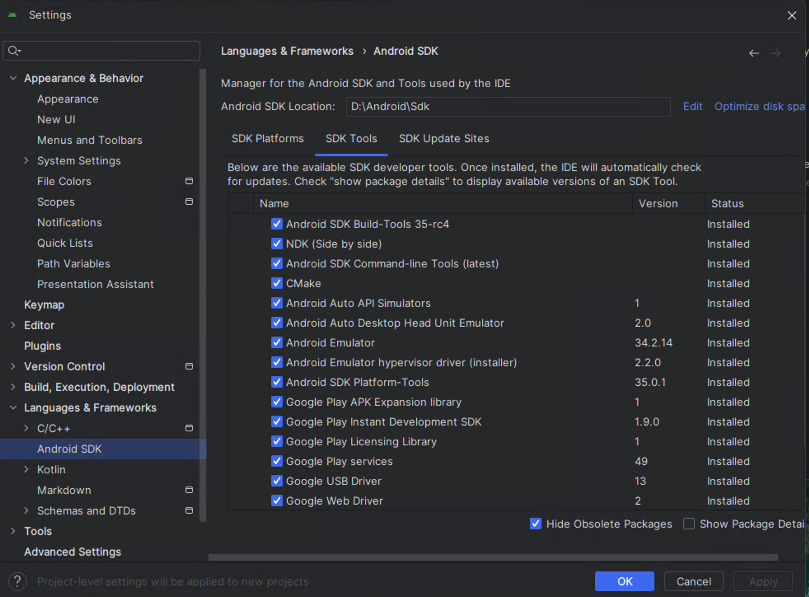Image resolution: width=809 pixels, height=597 pixels.
Task: Open the search options magnifier dropdown
Action: (14, 50)
